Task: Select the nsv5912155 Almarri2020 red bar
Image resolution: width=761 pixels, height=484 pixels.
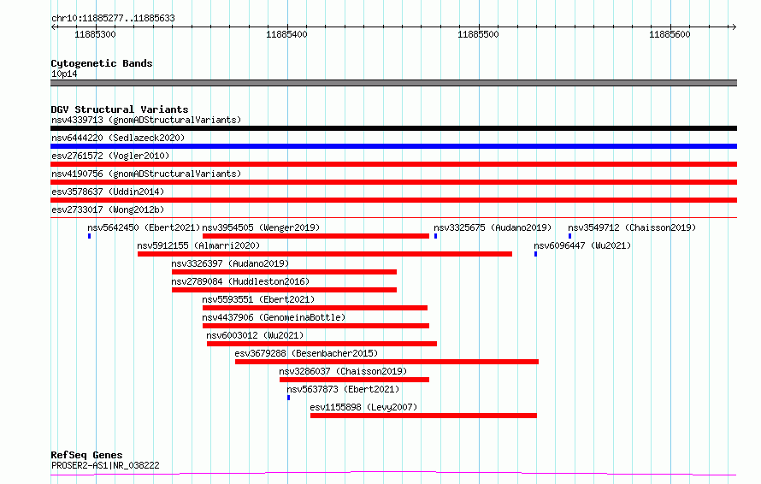Action: click(325, 254)
